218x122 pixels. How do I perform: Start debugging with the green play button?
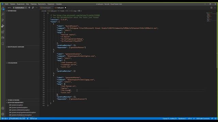click(14, 8)
